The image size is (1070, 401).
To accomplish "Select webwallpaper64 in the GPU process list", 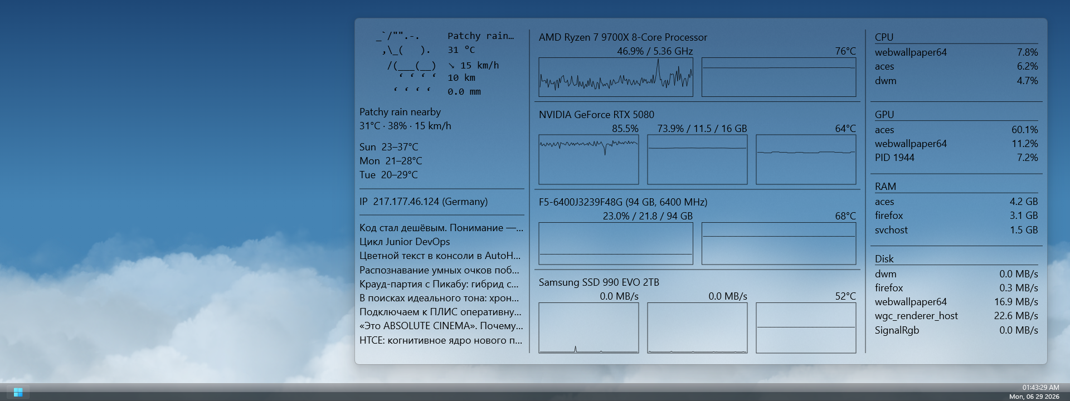I will pos(956,144).
